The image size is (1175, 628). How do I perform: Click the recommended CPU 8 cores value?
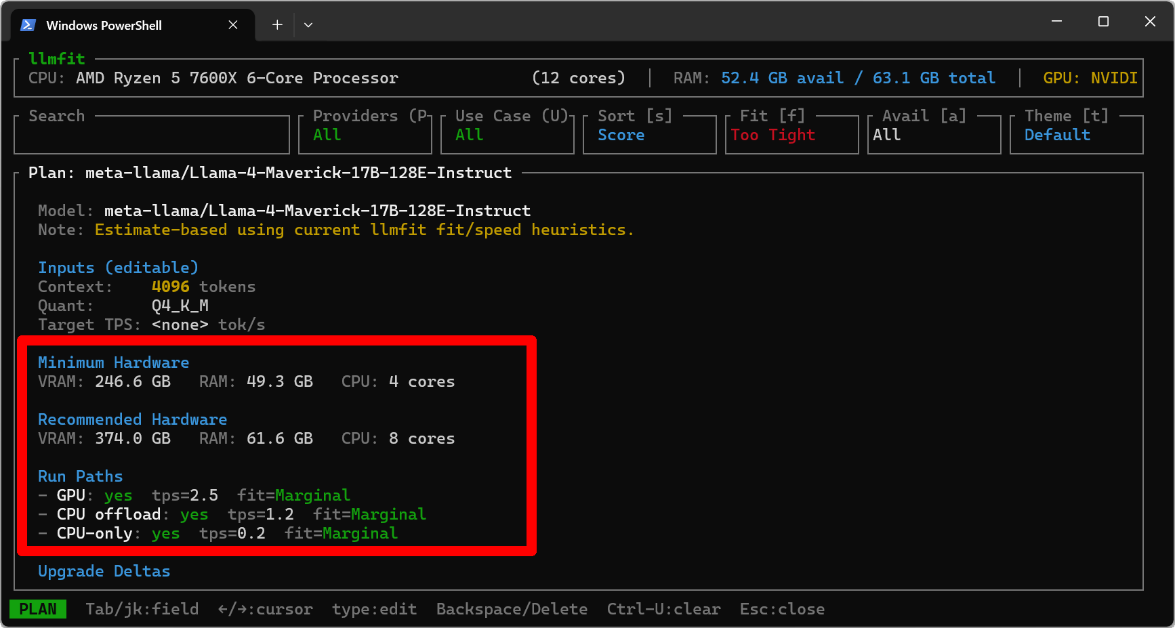click(422, 438)
